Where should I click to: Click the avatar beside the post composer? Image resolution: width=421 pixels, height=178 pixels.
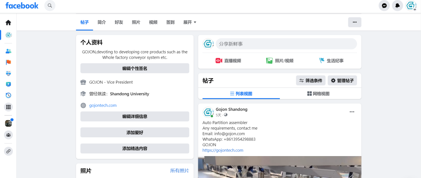click(208, 44)
